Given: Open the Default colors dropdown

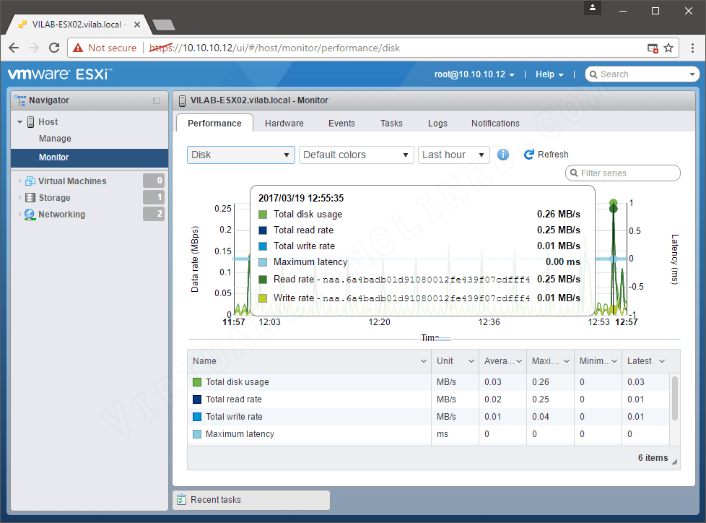Looking at the screenshot, I should click(356, 155).
